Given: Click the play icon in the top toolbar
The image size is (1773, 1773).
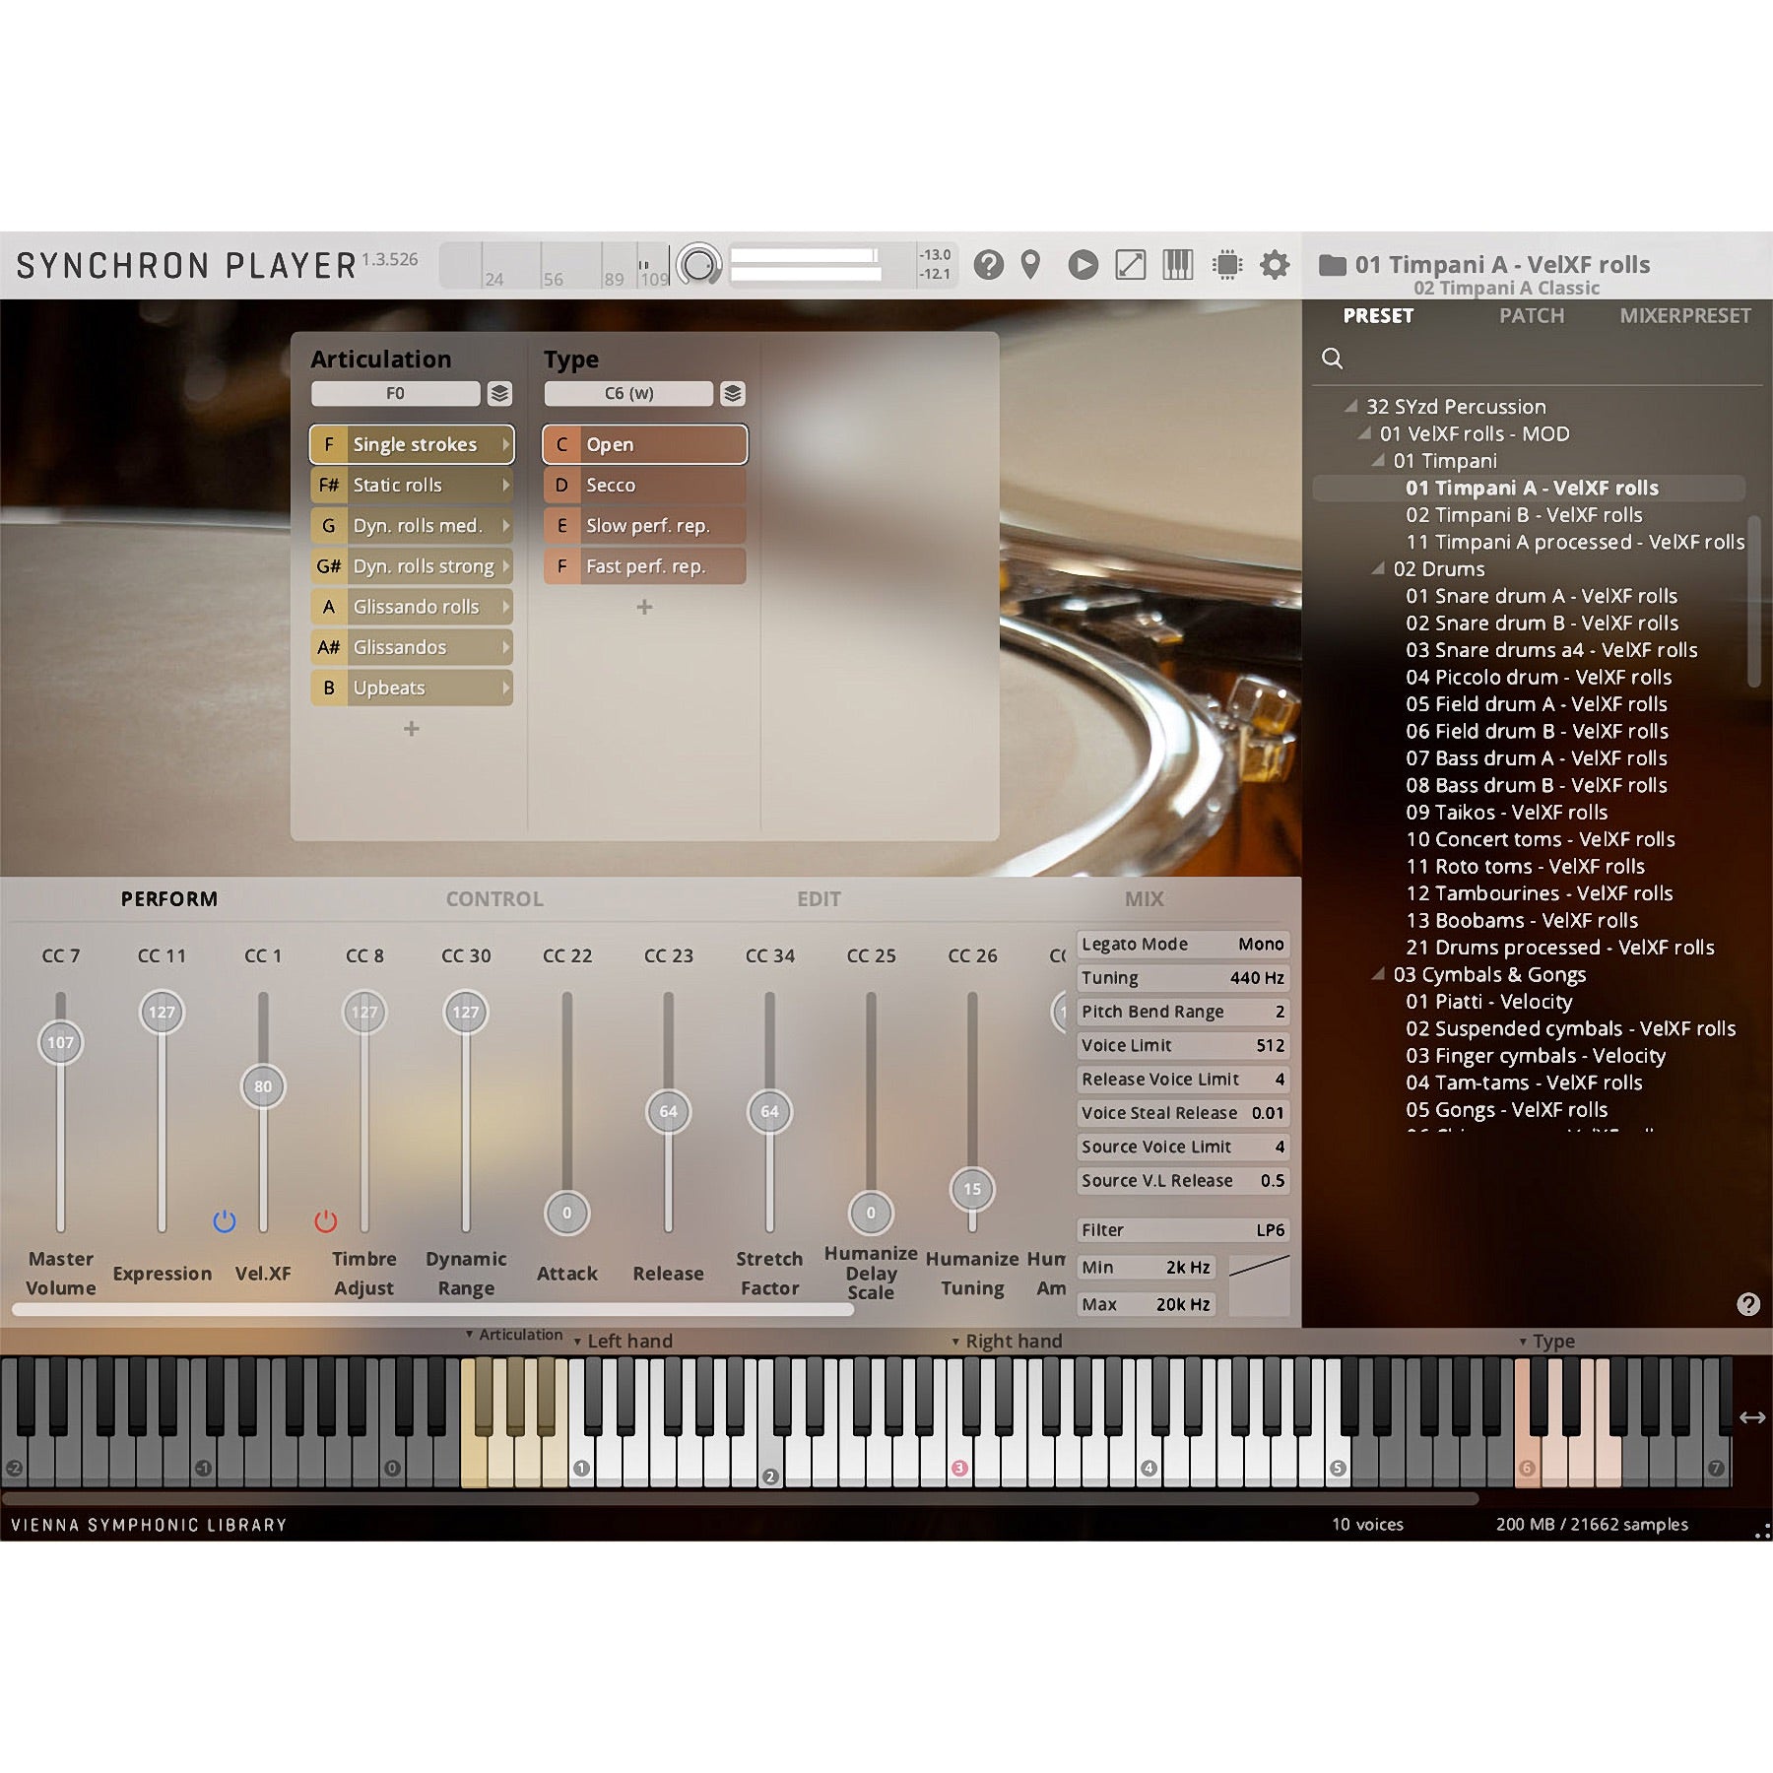Looking at the screenshot, I should (x=1083, y=264).
